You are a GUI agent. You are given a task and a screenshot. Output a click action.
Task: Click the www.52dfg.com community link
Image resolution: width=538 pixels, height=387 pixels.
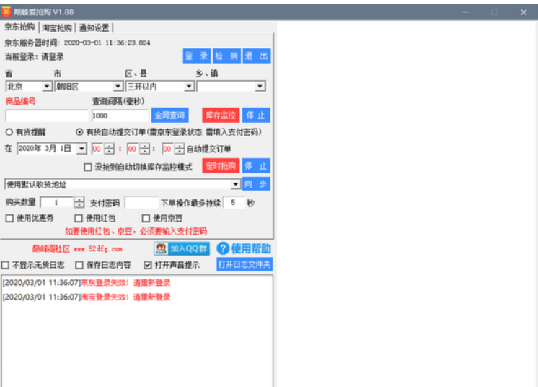[98, 249]
